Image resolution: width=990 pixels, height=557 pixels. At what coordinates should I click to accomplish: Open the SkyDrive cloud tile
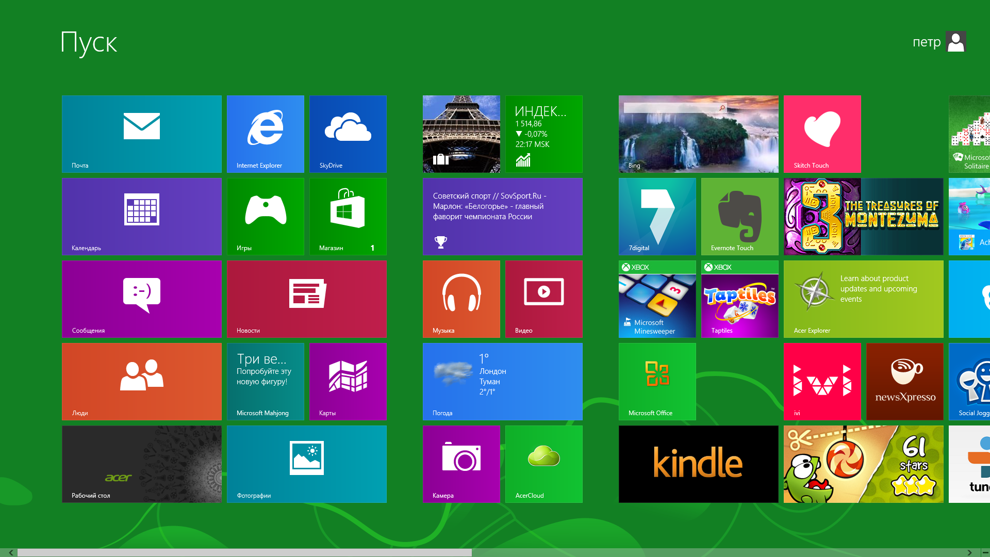click(348, 134)
